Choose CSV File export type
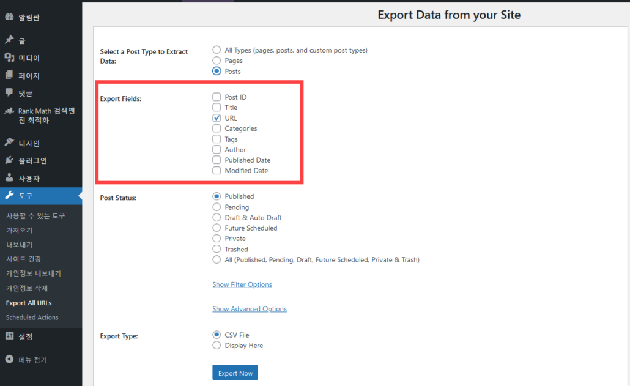This screenshot has width=630, height=386. tap(217, 335)
